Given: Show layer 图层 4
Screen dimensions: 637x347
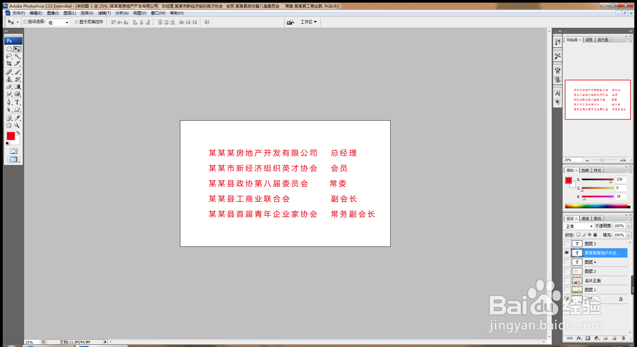Looking at the screenshot, I should tap(567, 262).
